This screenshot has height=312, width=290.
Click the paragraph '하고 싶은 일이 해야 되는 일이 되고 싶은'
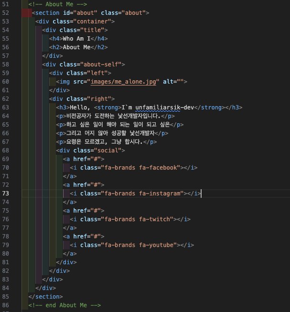click(118, 125)
